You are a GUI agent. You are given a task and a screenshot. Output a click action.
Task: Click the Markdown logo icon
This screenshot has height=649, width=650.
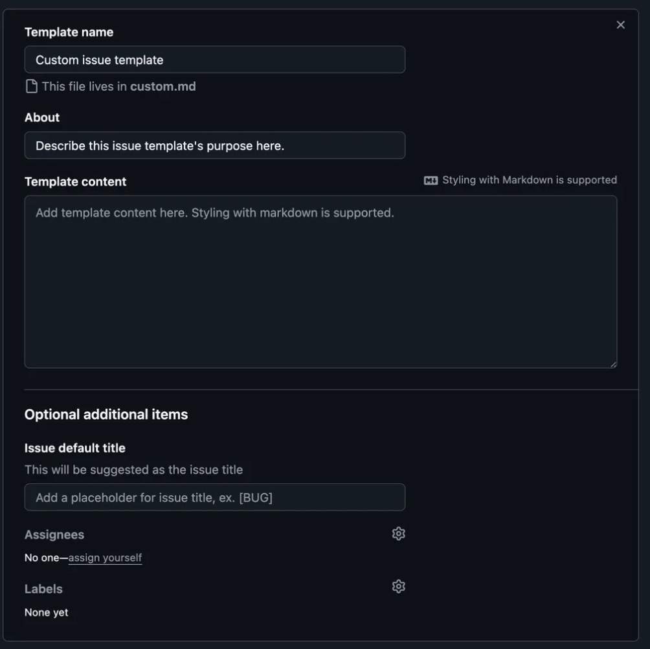(x=431, y=181)
